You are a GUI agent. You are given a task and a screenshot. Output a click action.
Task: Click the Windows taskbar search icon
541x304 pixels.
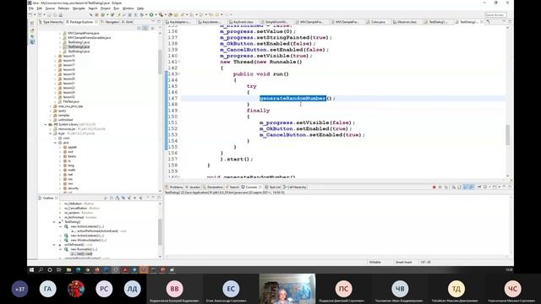41,270
